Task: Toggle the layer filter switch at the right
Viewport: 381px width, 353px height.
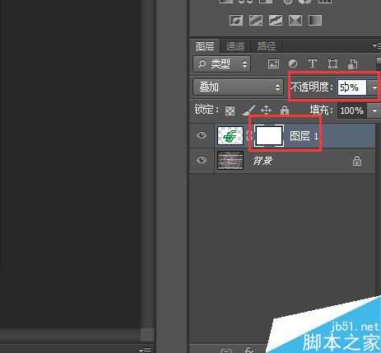Action: (379, 63)
